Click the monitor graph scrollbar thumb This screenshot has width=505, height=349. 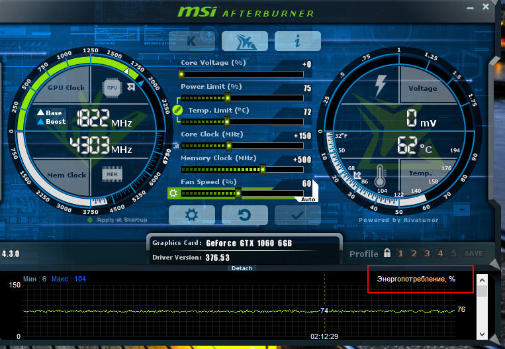[x=482, y=291]
